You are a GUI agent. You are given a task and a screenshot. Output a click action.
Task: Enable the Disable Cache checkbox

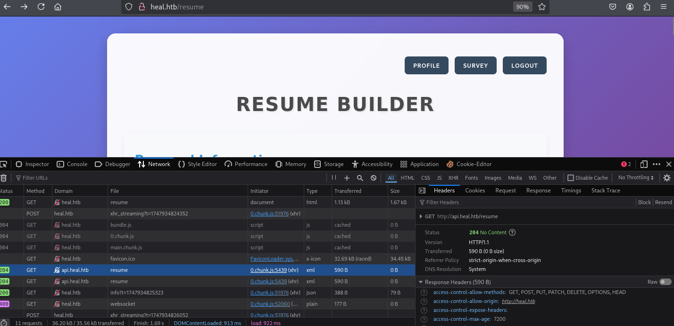pos(571,178)
